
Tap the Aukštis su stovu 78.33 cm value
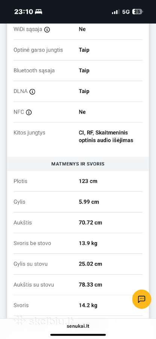[91, 285]
